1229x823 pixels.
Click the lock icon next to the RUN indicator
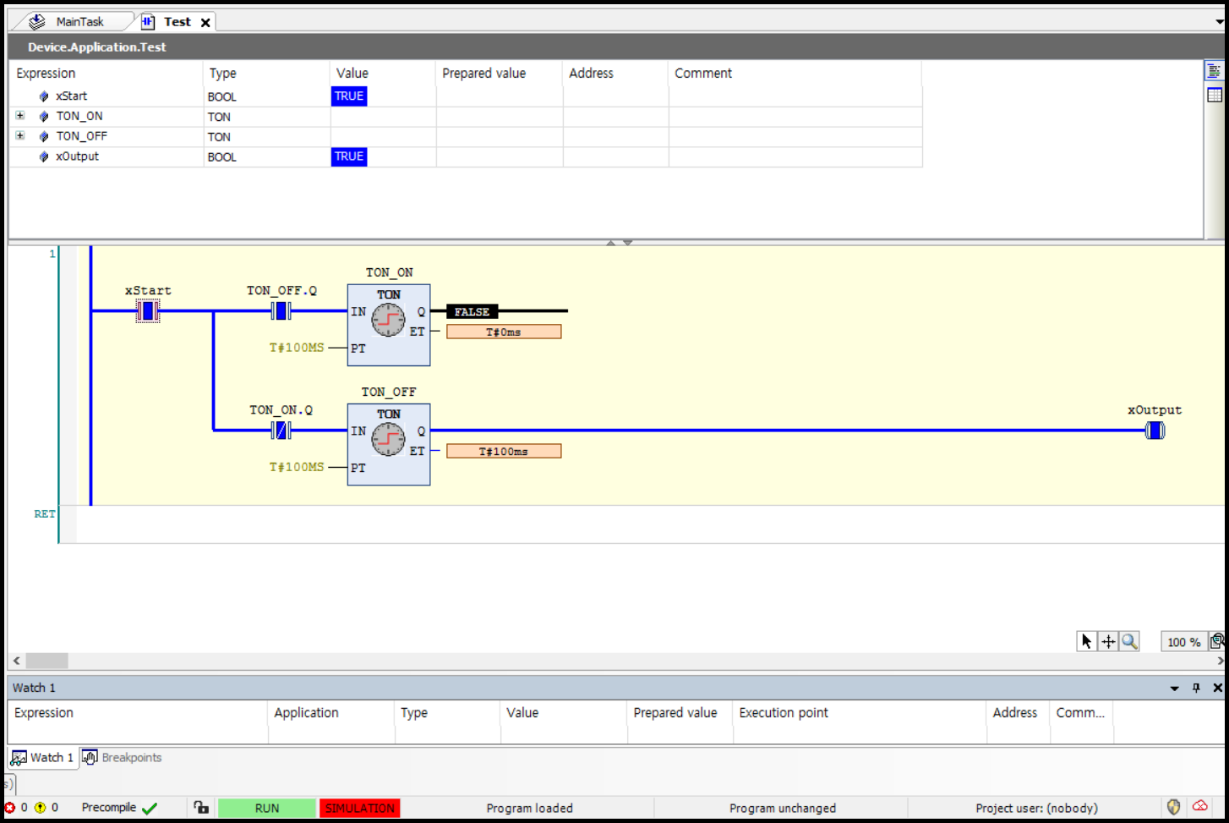[200, 808]
